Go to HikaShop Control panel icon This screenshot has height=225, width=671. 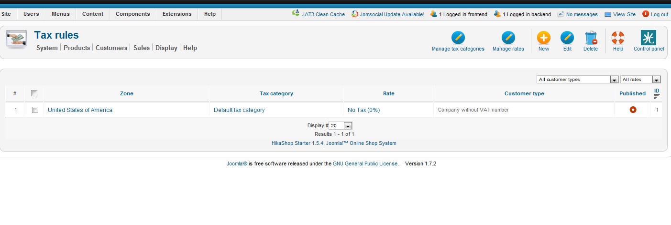[x=649, y=38]
